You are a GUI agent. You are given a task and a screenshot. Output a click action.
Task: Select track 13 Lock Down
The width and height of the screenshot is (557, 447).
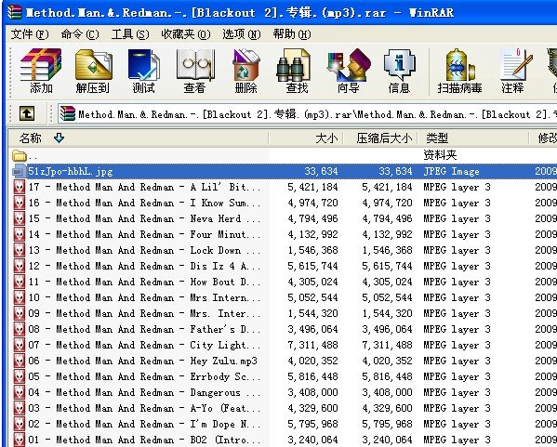tap(283, 250)
